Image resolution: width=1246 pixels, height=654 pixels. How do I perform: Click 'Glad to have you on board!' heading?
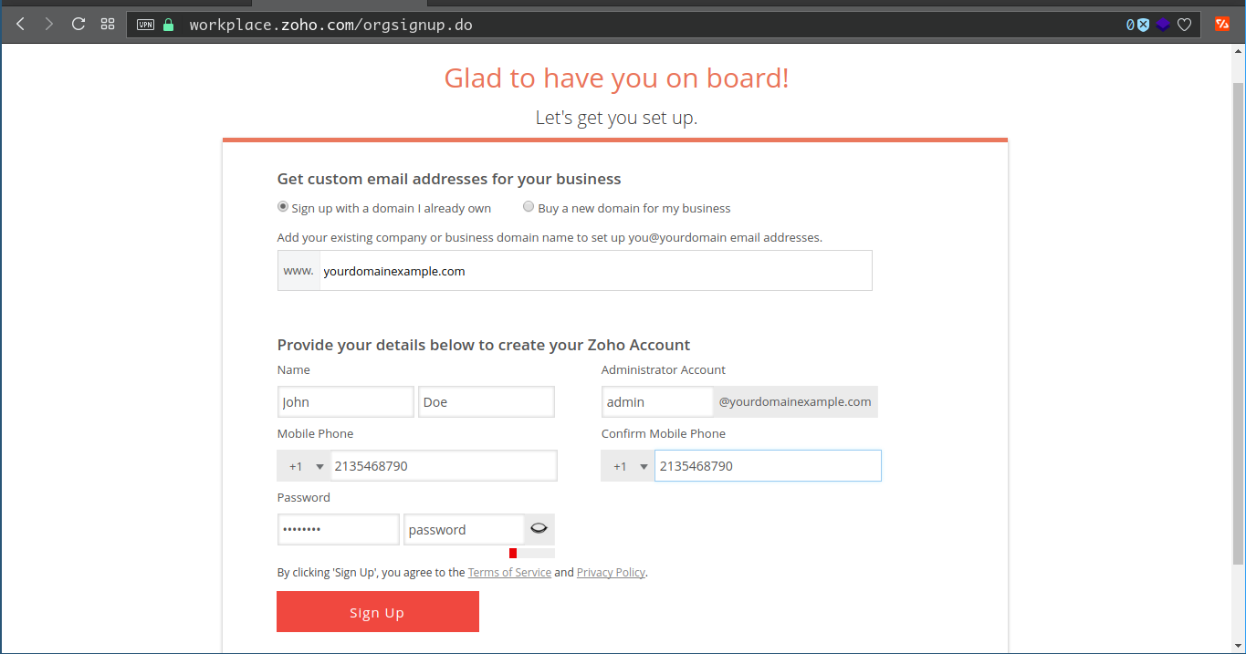click(x=616, y=78)
